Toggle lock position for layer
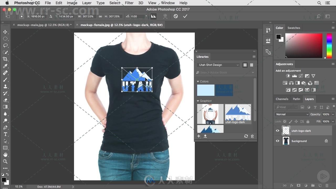Viewport: 336px width, 189px height. click(296, 122)
